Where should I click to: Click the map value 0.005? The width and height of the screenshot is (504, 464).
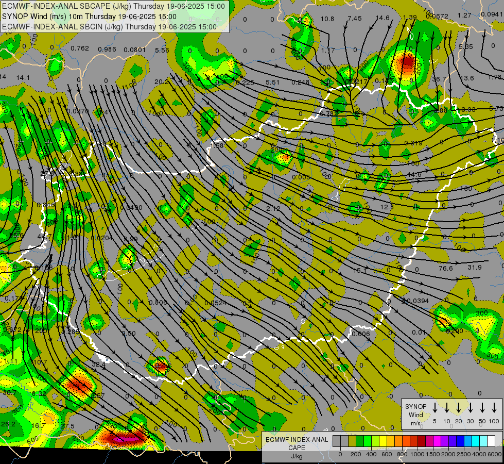coord(301,177)
